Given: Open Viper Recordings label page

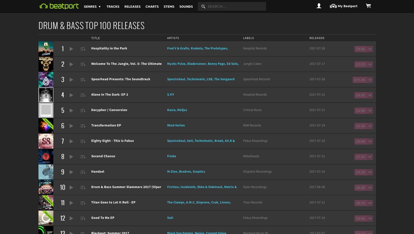Looking at the screenshot, I should click(x=255, y=187).
